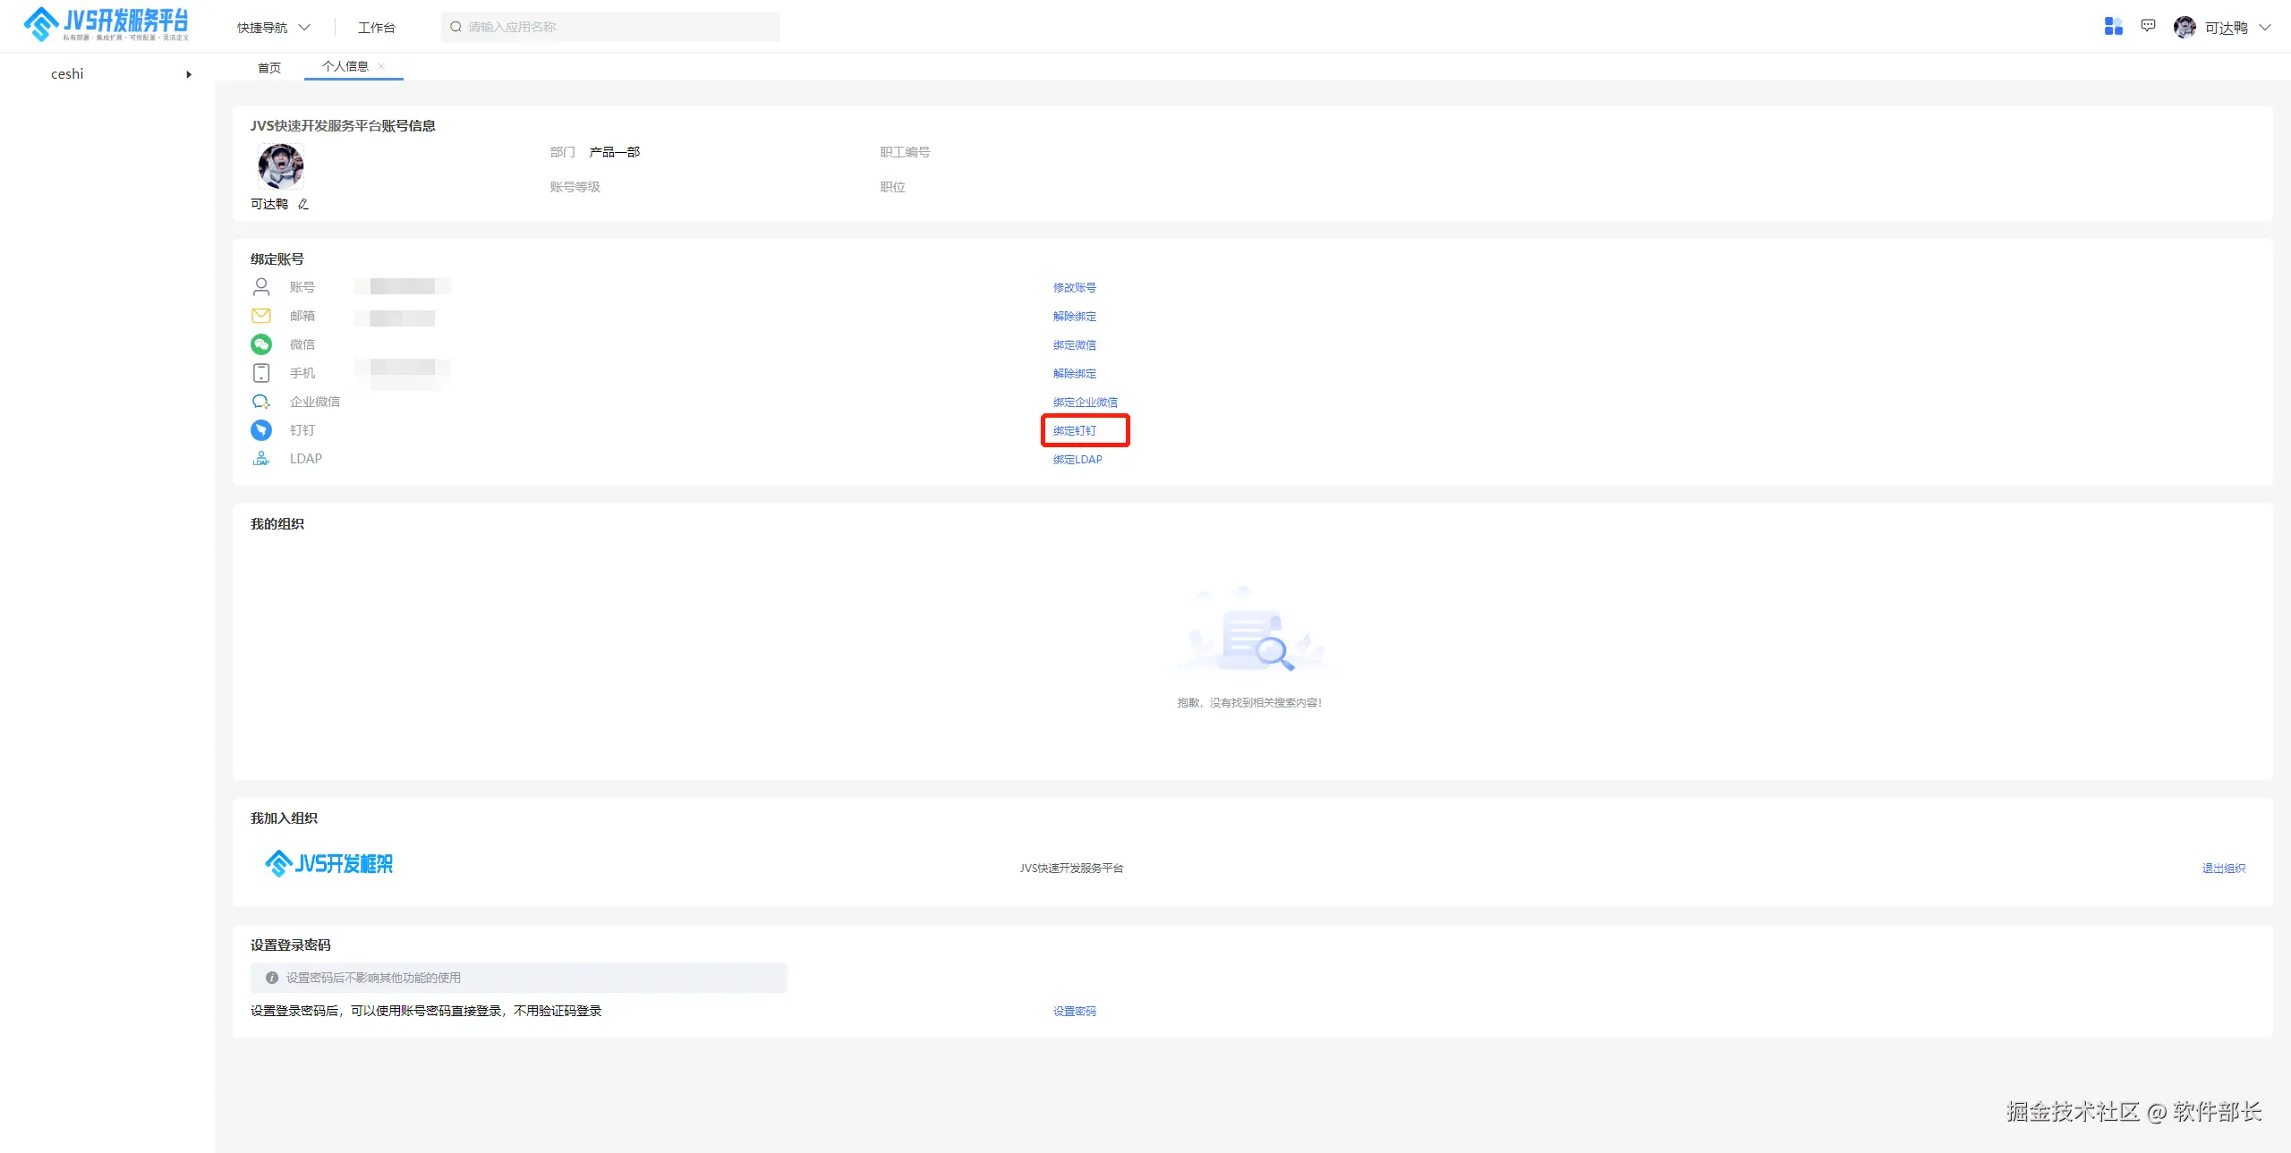This screenshot has width=2291, height=1153.
Task: Click the email envelope icon
Action: (261, 316)
